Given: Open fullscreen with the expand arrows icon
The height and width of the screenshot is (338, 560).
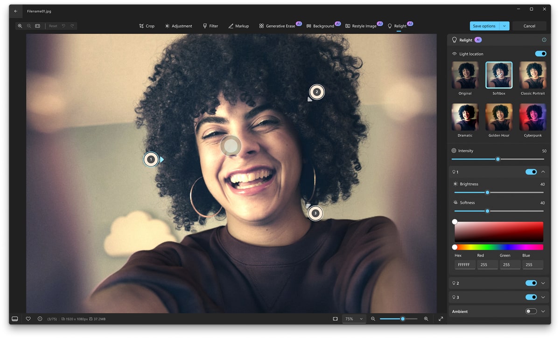Looking at the screenshot, I should [x=441, y=319].
